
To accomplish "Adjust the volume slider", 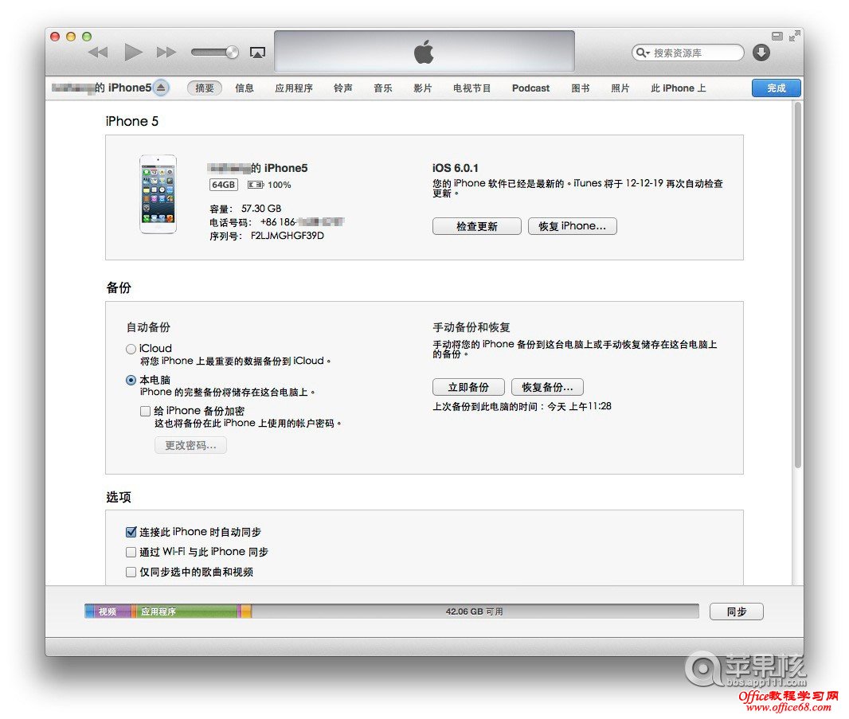I will [x=213, y=52].
